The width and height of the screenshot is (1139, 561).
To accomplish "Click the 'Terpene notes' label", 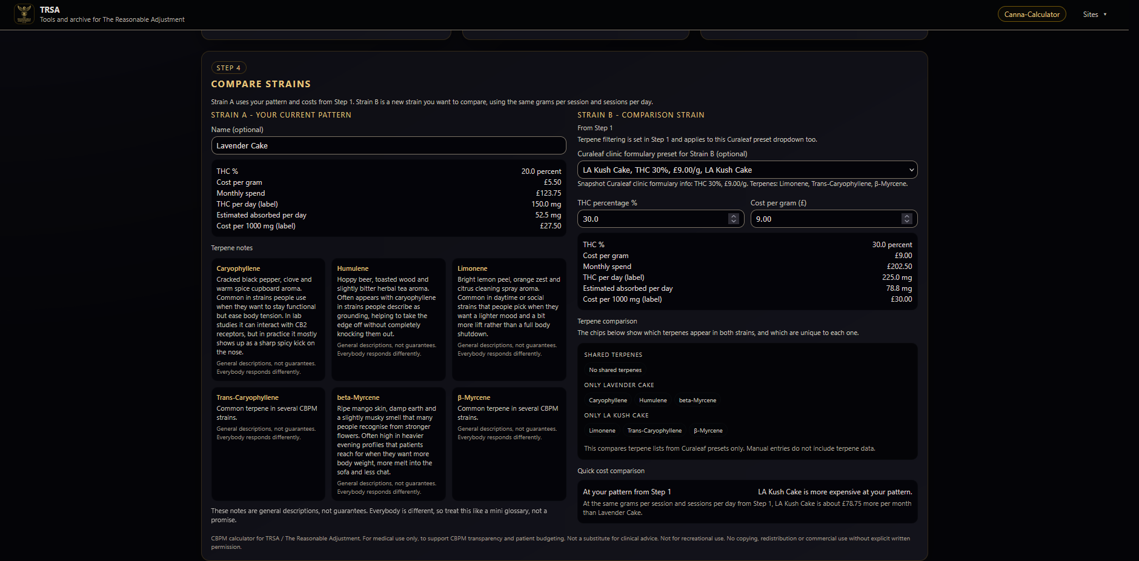I will pyautogui.click(x=231, y=248).
